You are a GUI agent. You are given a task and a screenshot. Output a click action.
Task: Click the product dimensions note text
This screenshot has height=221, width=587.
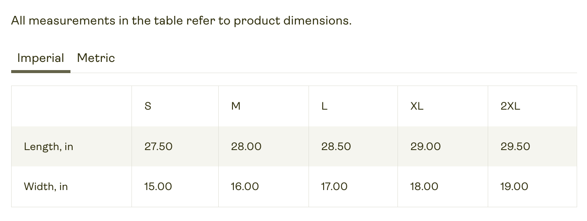point(181,21)
